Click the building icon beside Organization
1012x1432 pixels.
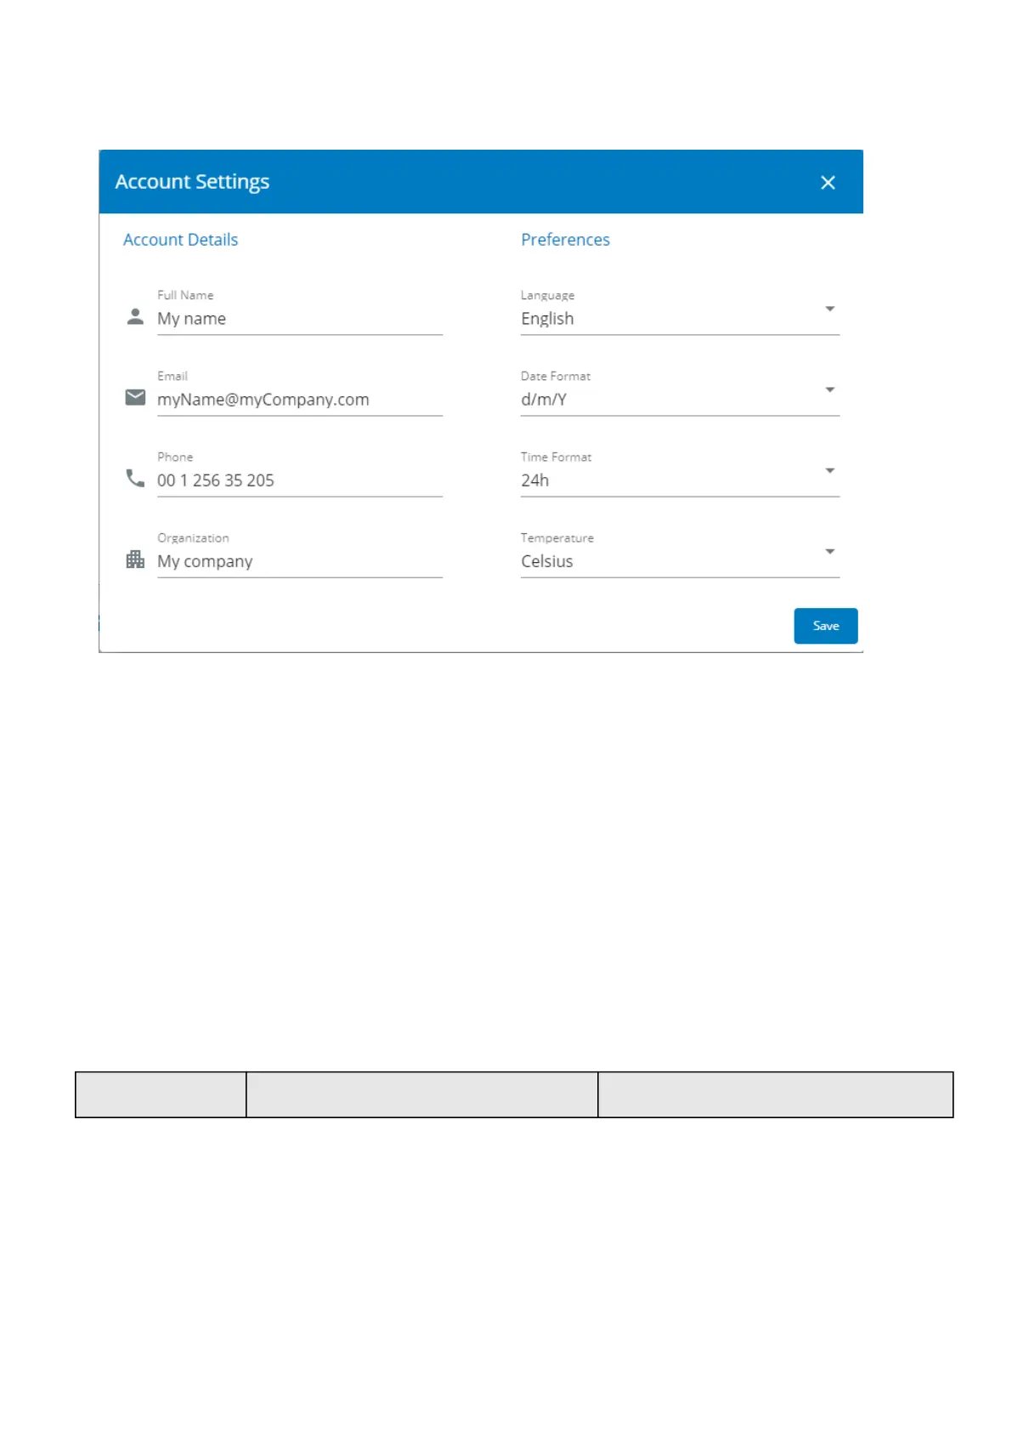pos(135,560)
